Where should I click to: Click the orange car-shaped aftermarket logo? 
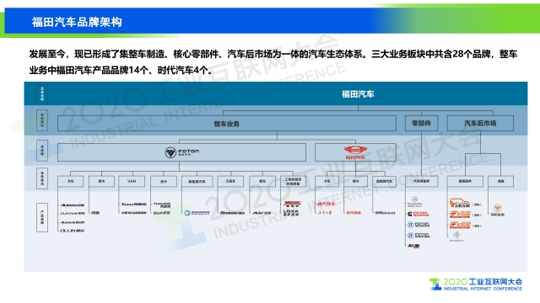click(459, 203)
